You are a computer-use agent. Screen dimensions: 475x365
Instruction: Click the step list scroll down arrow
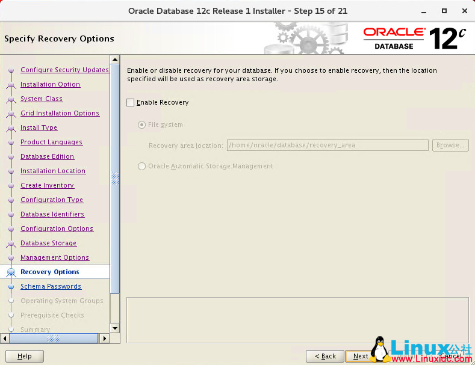115,328
